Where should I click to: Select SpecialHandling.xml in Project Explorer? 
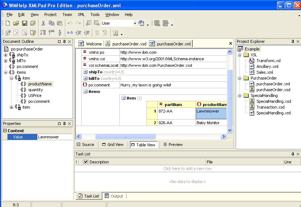273,113
